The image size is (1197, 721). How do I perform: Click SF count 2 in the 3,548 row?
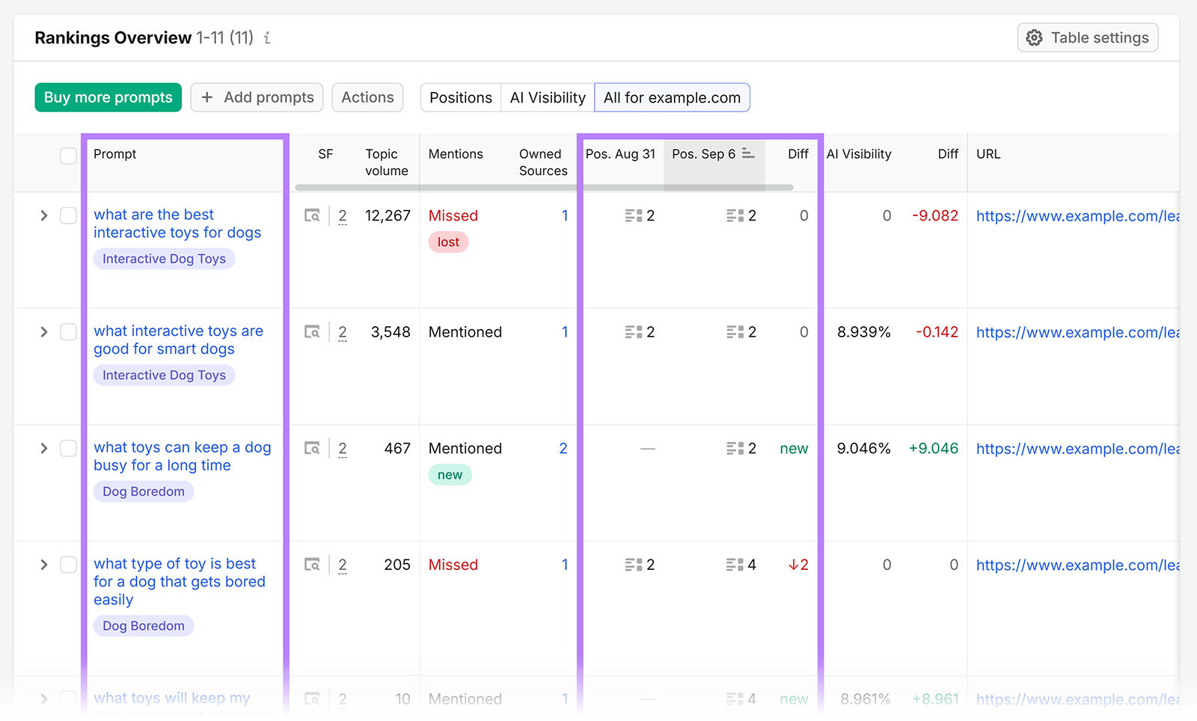point(343,333)
